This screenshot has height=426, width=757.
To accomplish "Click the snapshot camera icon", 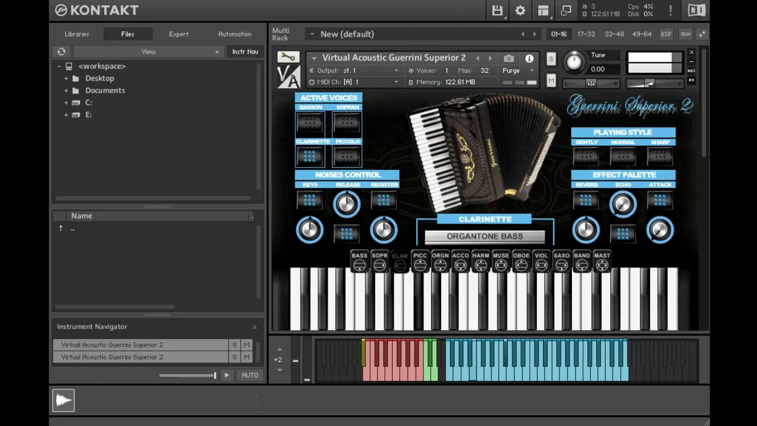I will click(509, 59).
